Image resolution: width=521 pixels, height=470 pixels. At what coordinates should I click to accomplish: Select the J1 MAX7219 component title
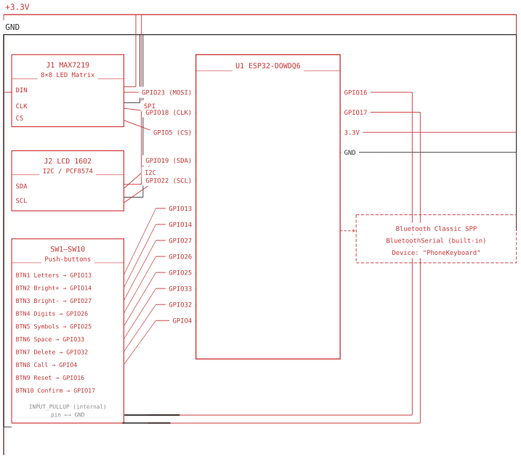pyautogui.click(x=68, y=65)
